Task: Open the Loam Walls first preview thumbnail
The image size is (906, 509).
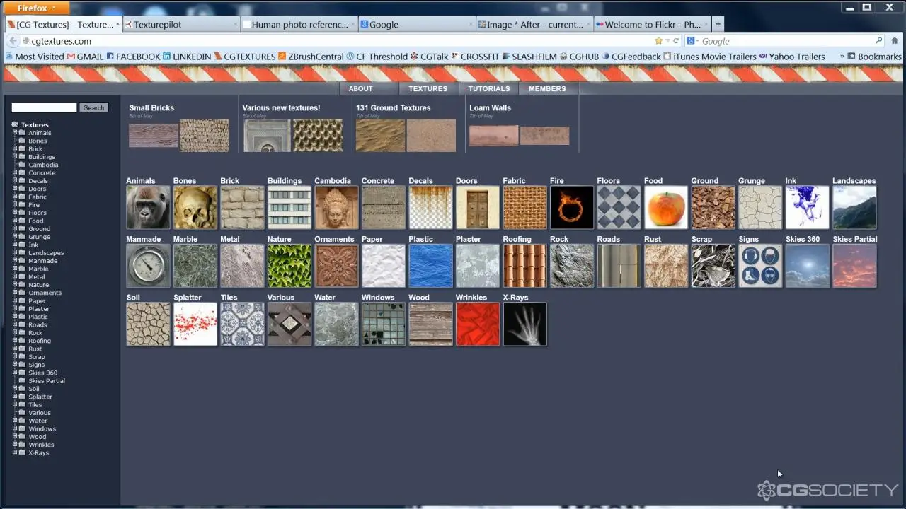Action: pos(493,136)
